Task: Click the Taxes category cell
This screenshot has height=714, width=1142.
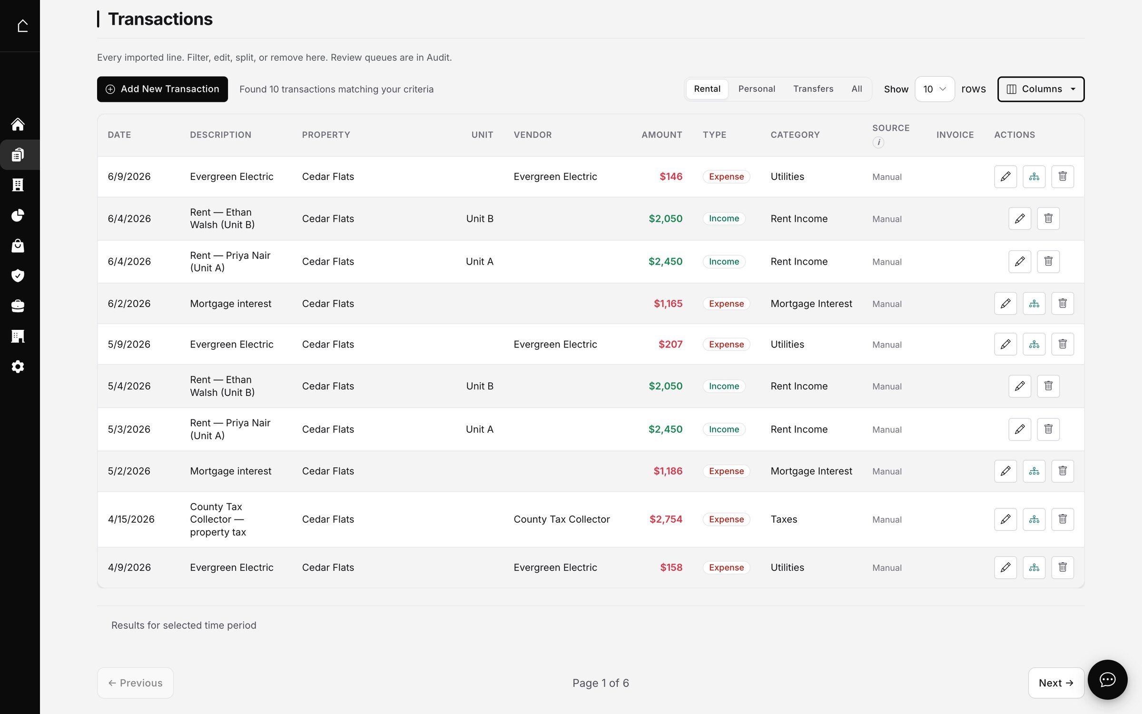Action: click(x=784, y=519)
